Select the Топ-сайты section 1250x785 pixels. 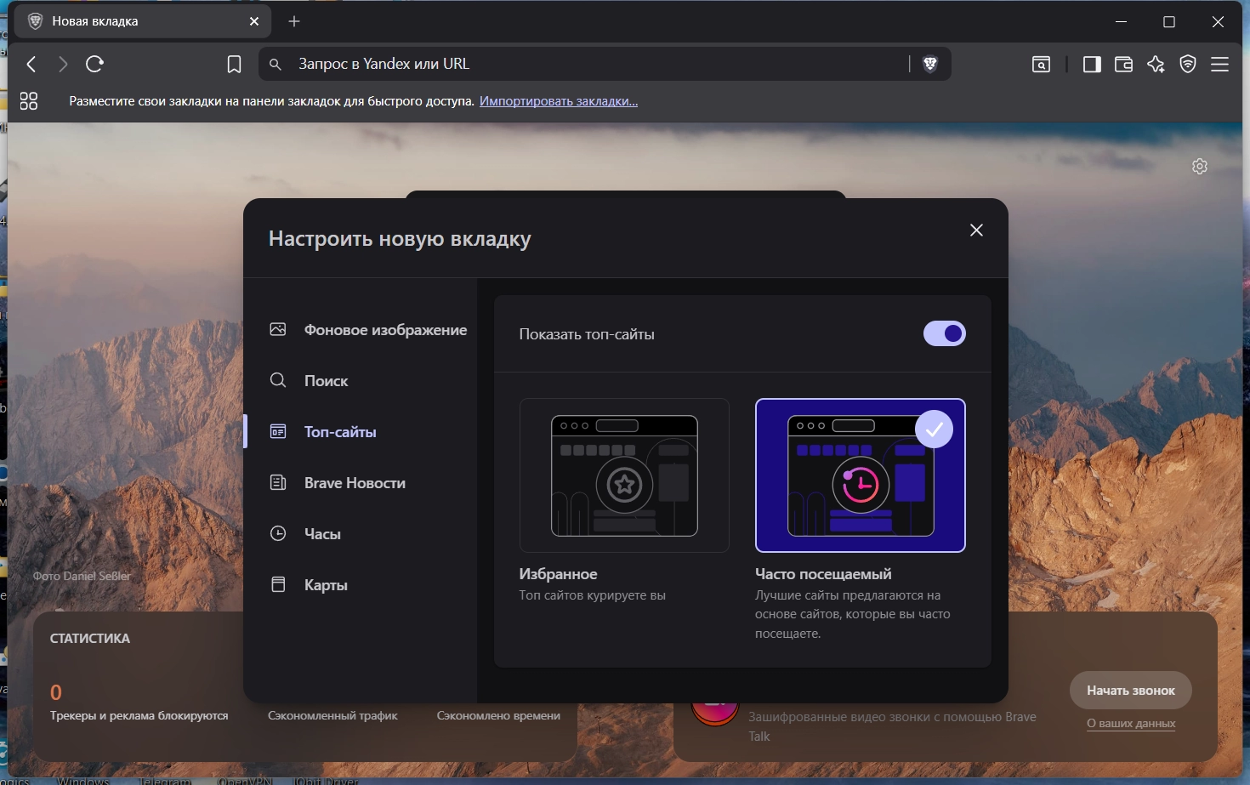click(323, 432)
